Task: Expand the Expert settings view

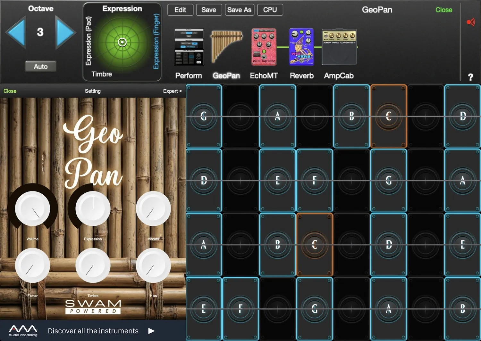Action: pos(173,91)
